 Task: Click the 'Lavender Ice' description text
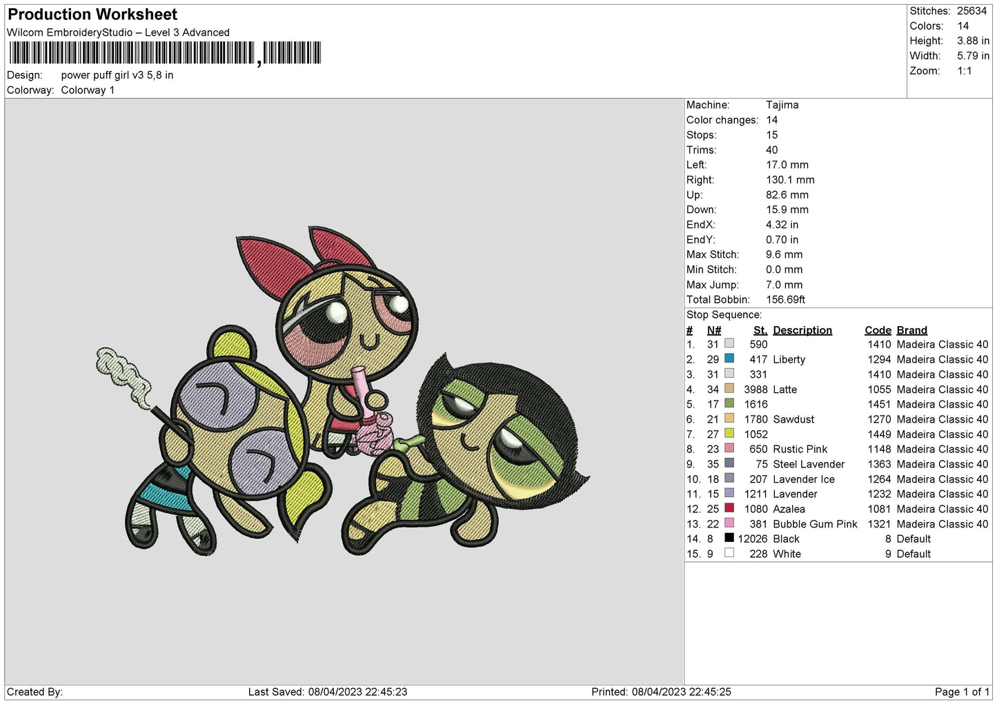click(804, 479)
